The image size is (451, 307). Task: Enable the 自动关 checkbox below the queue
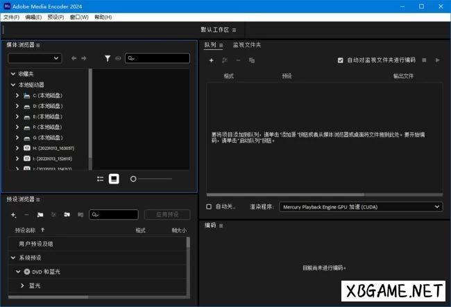[x=210, y=207]
